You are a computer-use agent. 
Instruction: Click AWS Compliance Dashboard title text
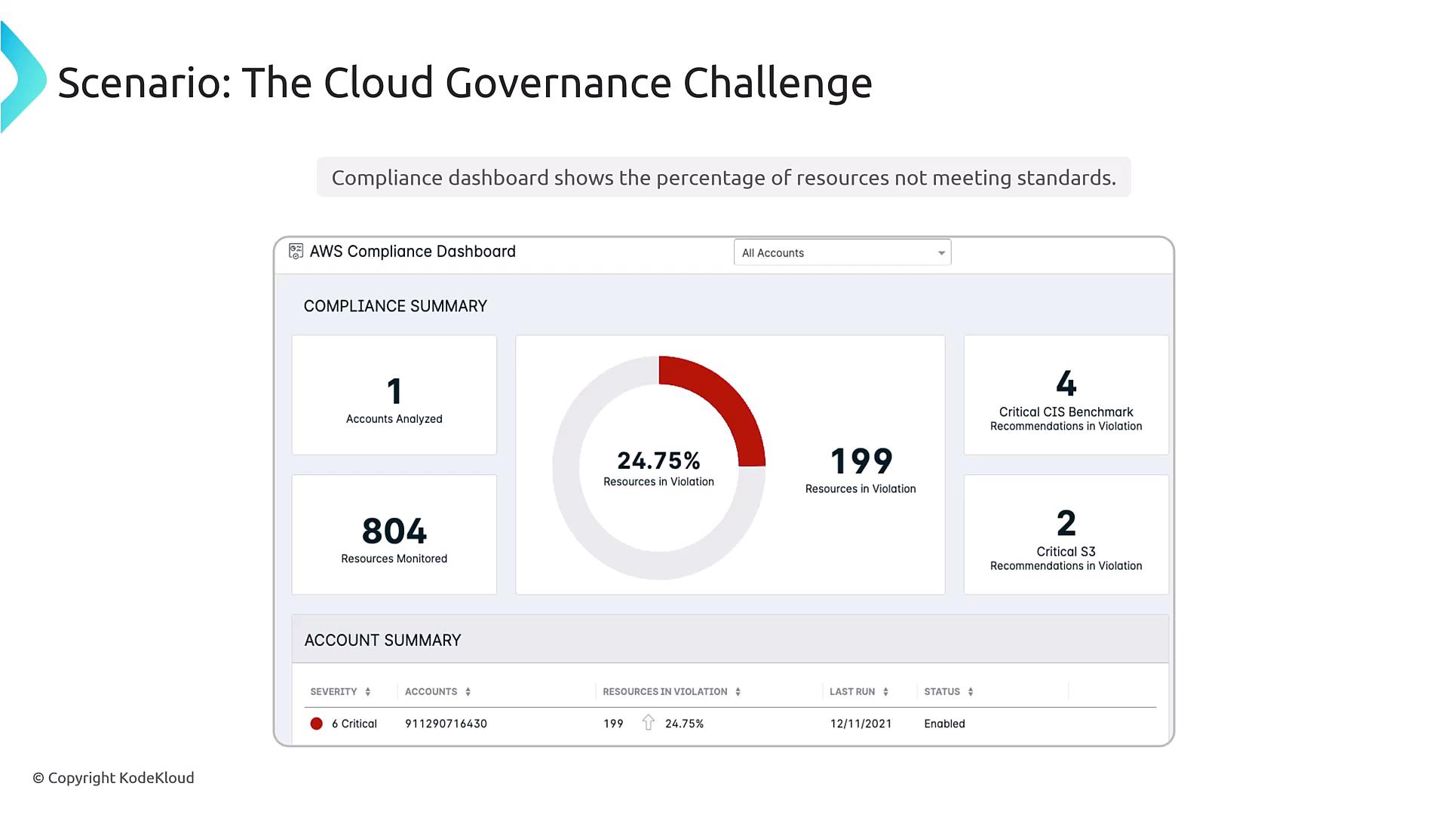point(413,252)
